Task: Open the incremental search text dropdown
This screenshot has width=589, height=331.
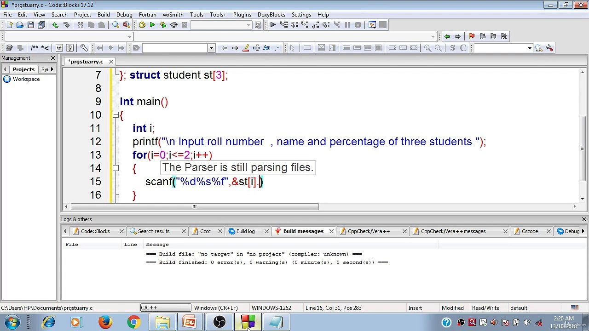Action: point(211,48)
